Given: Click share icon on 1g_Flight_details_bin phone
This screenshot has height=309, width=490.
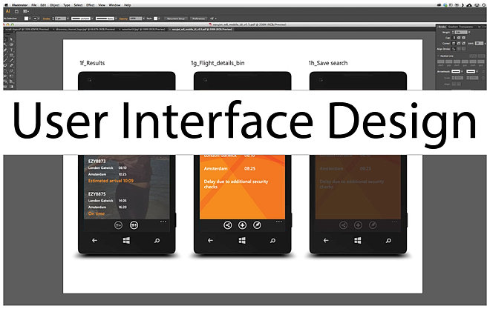Looking at the screenshot, I should (x=227, y=225).
